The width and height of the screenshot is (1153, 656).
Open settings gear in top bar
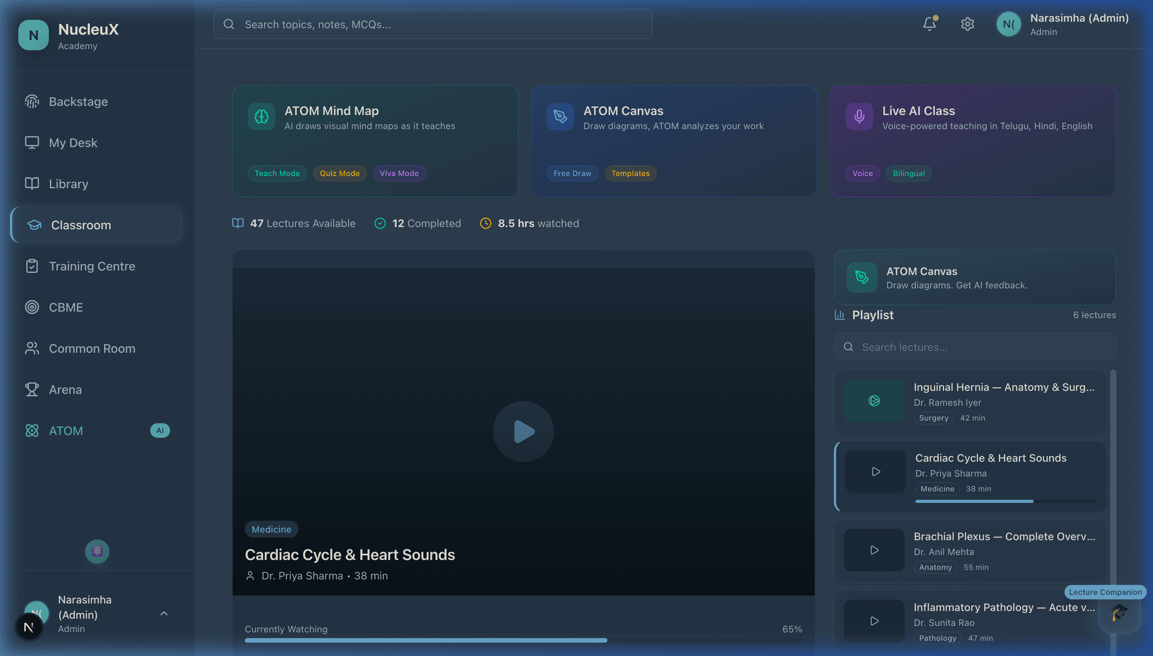[x=967, y=24]
